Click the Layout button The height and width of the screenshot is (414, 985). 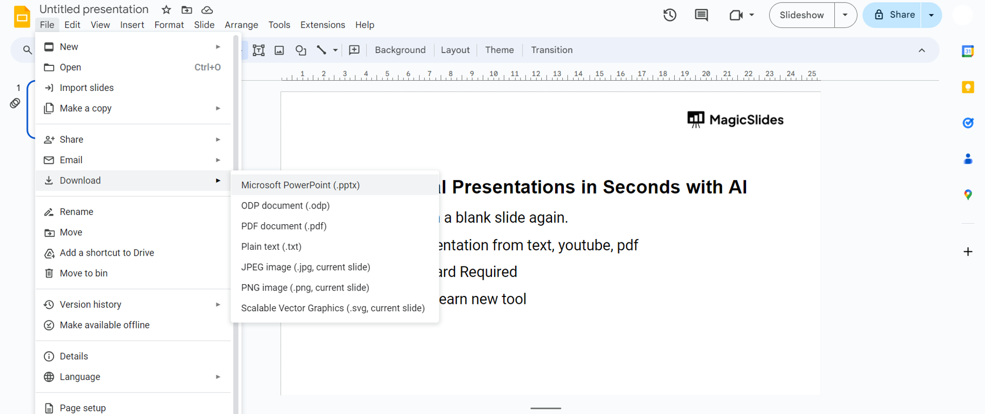[455, 50]
